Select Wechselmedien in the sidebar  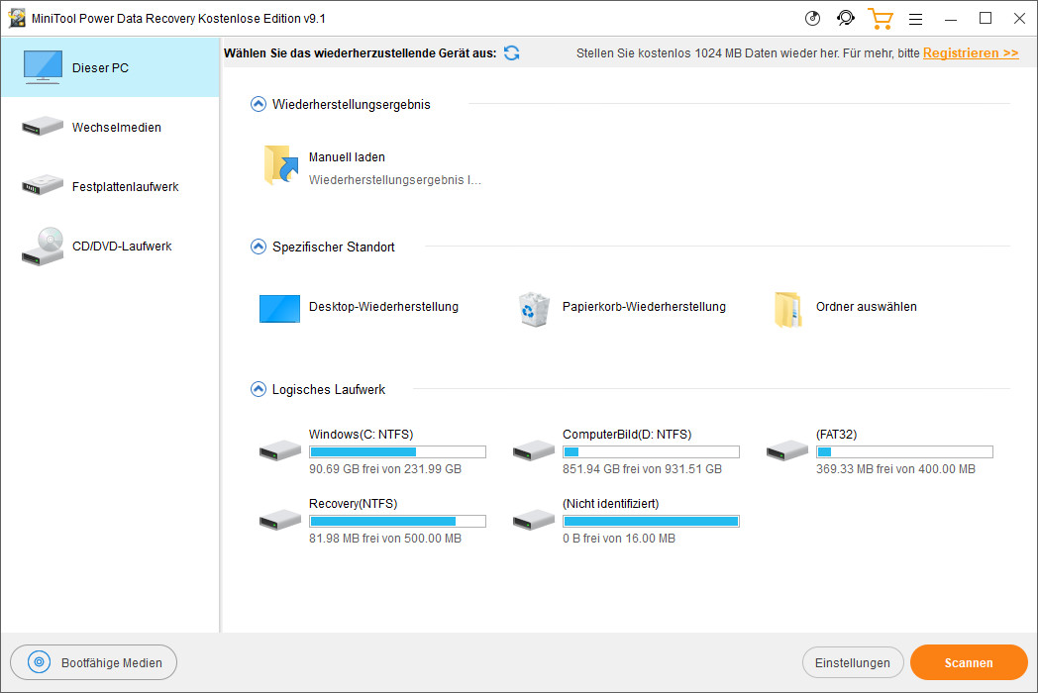pyautogui.click(x=110, y=127)
